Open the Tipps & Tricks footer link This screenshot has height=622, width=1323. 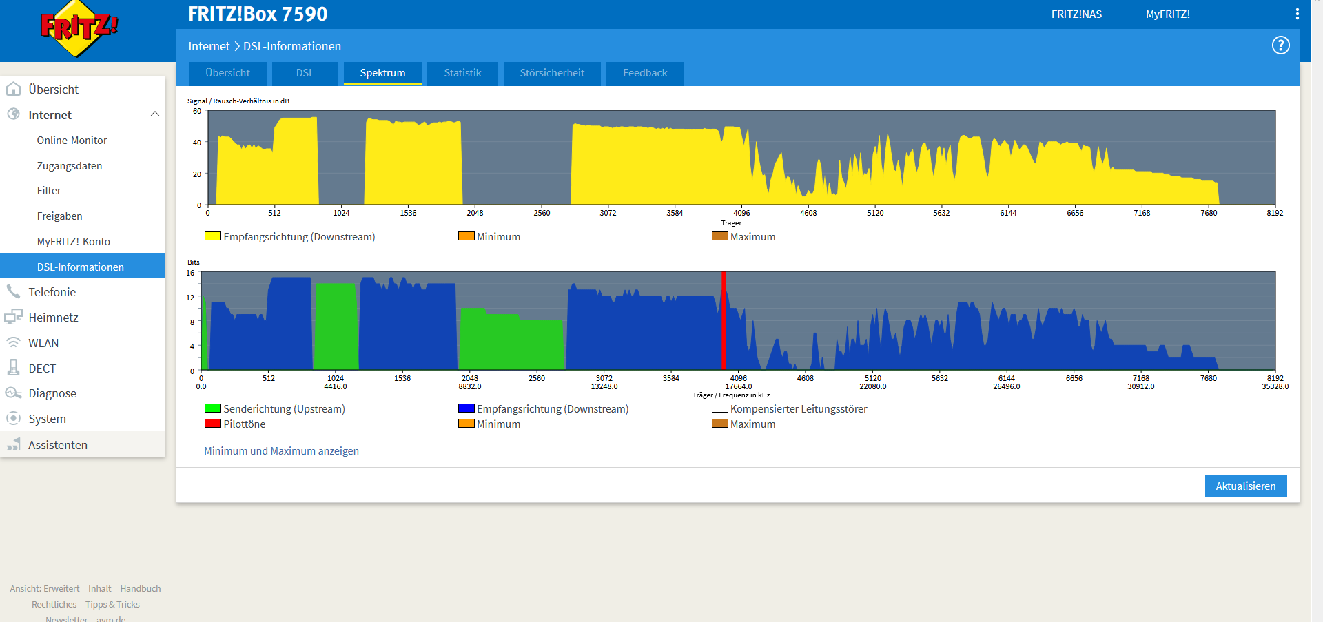112,604
